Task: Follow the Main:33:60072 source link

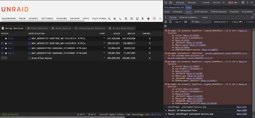Action: tap(210, 50)
